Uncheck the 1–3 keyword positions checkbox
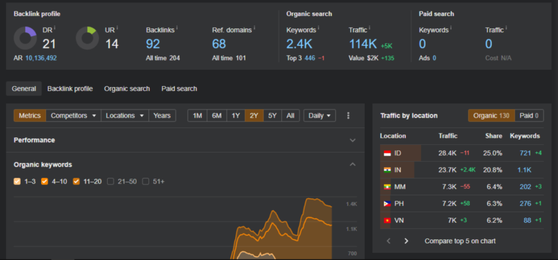The image size is (558, 260). 17,181
